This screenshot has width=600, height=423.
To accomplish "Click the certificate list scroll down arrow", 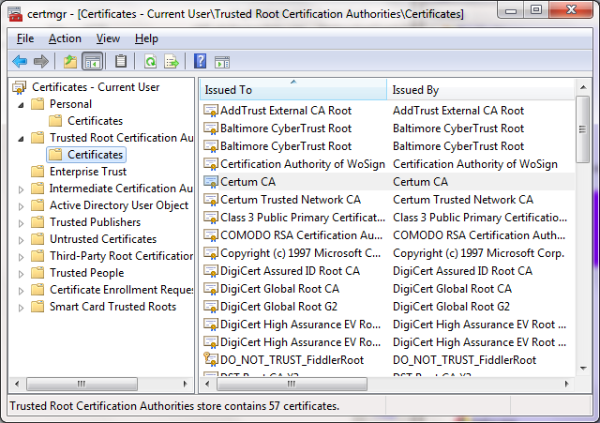I will [583, 369].
